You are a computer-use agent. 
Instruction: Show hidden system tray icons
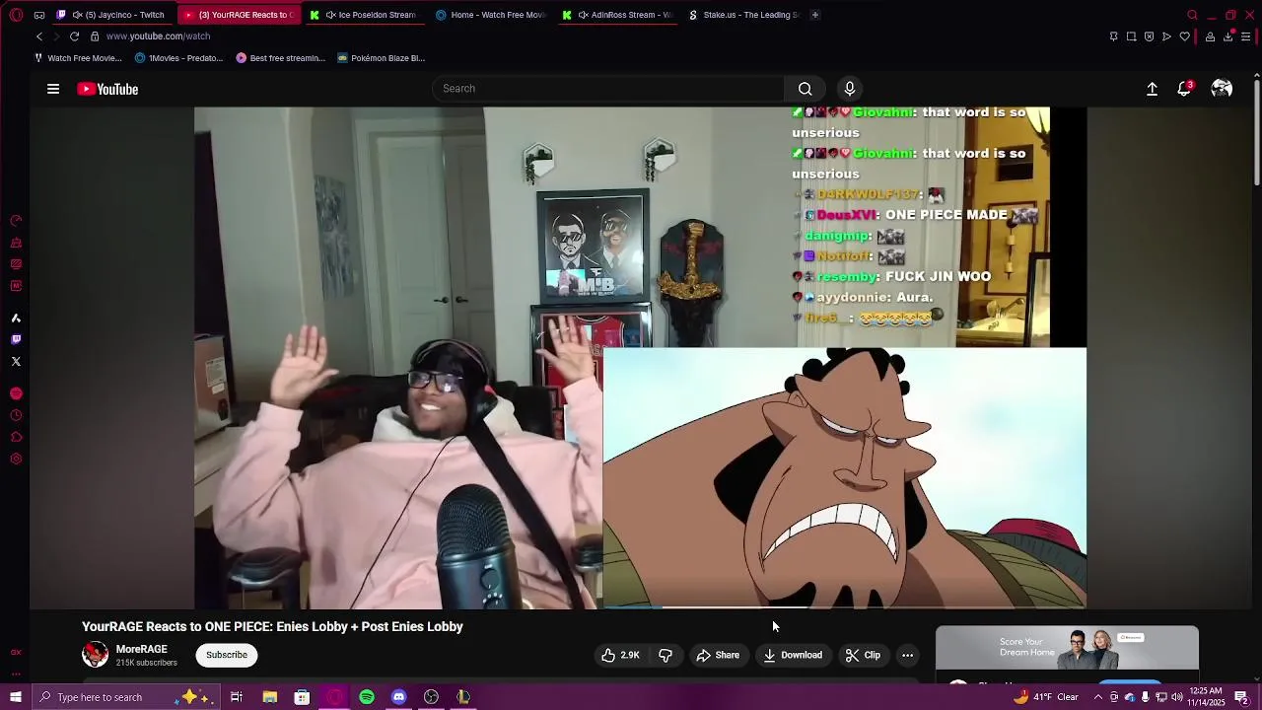(x=1098, y=697)
